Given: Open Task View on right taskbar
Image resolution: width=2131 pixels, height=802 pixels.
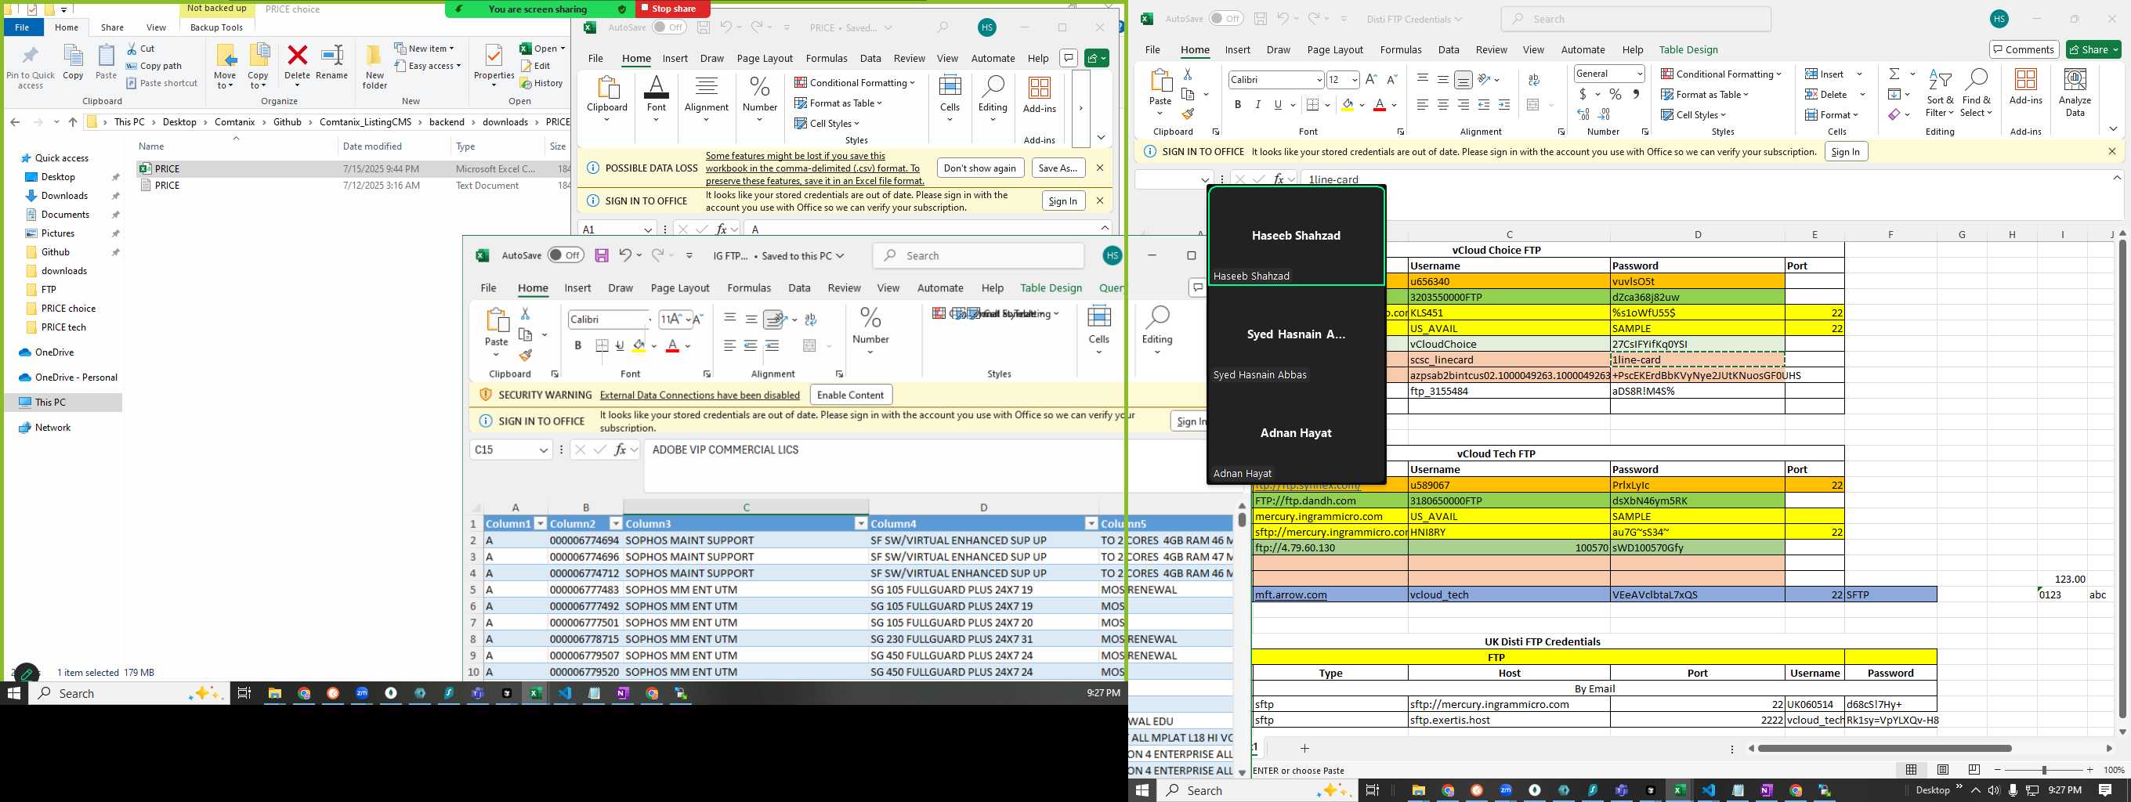Looking at the screenshot, I should [1372, 790].
